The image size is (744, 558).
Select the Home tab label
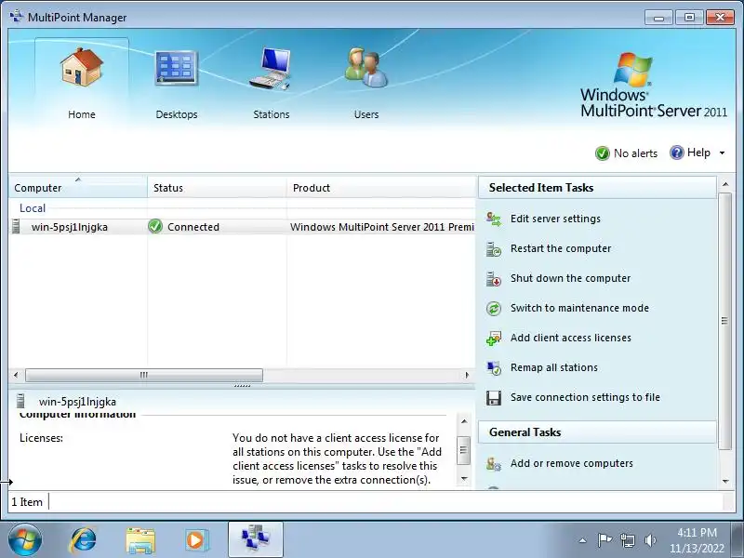click(82, 114)
